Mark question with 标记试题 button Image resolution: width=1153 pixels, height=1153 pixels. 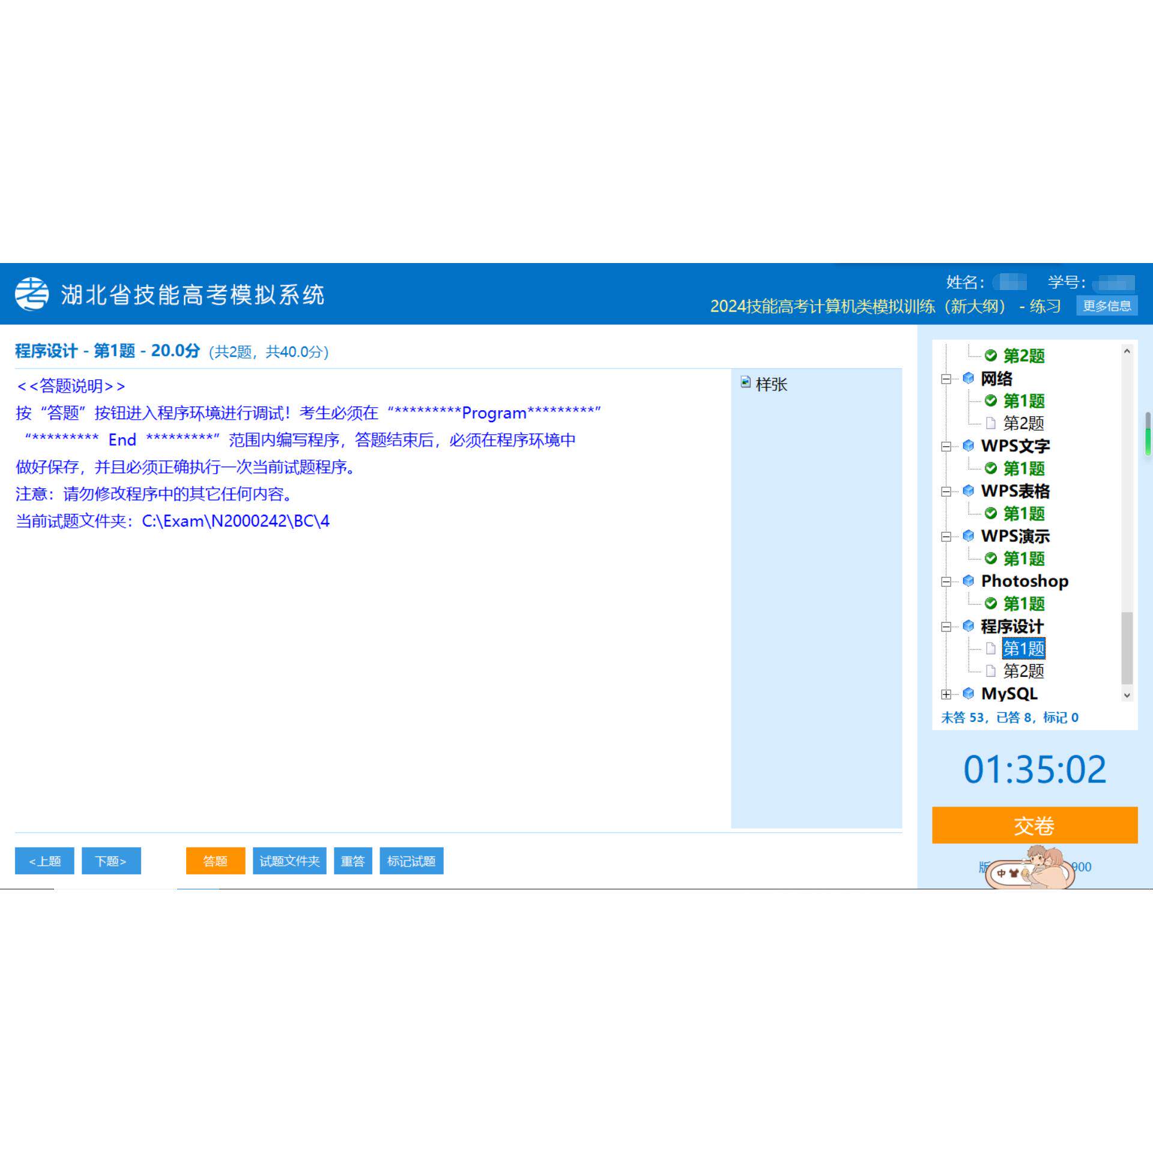[411, 861]
